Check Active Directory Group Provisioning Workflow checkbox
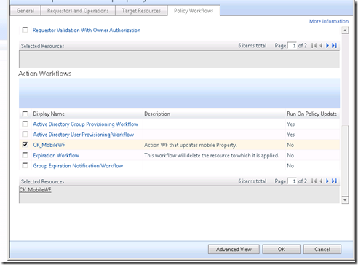Viewport: 358px width, 265px height. tap(25, 124)
